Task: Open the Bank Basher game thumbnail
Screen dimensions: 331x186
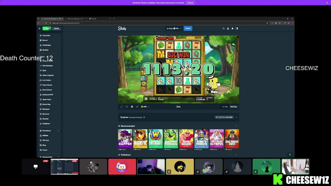Action: click(x=186, y=139)
